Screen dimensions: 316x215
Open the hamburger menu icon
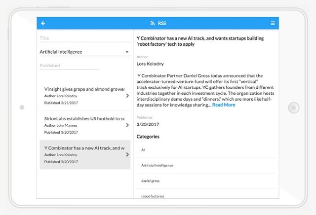[273, 23]
